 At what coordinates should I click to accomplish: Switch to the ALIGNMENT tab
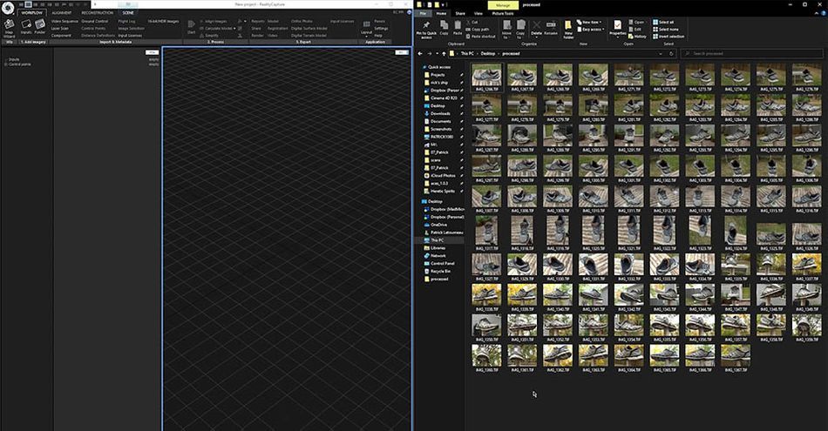[62, 13]
